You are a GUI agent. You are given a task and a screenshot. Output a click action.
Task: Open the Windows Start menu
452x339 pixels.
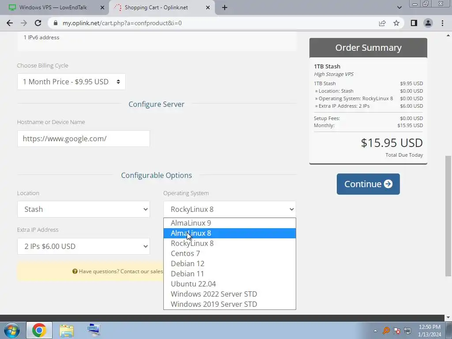tap(12, 330)
